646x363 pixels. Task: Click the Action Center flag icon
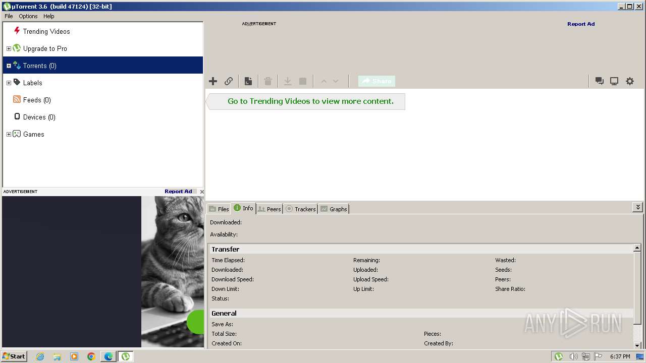[x=598, y=356]
